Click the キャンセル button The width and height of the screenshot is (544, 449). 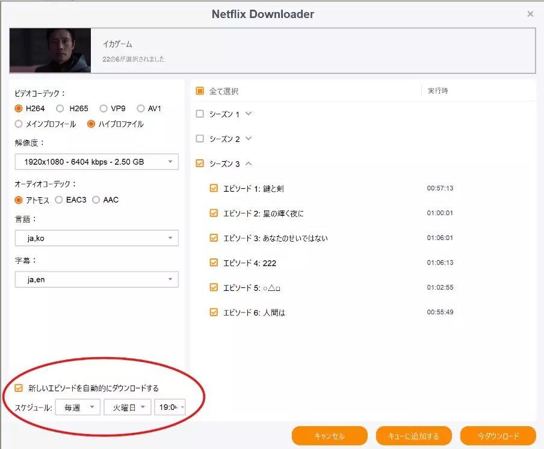(x=330, y=436)
